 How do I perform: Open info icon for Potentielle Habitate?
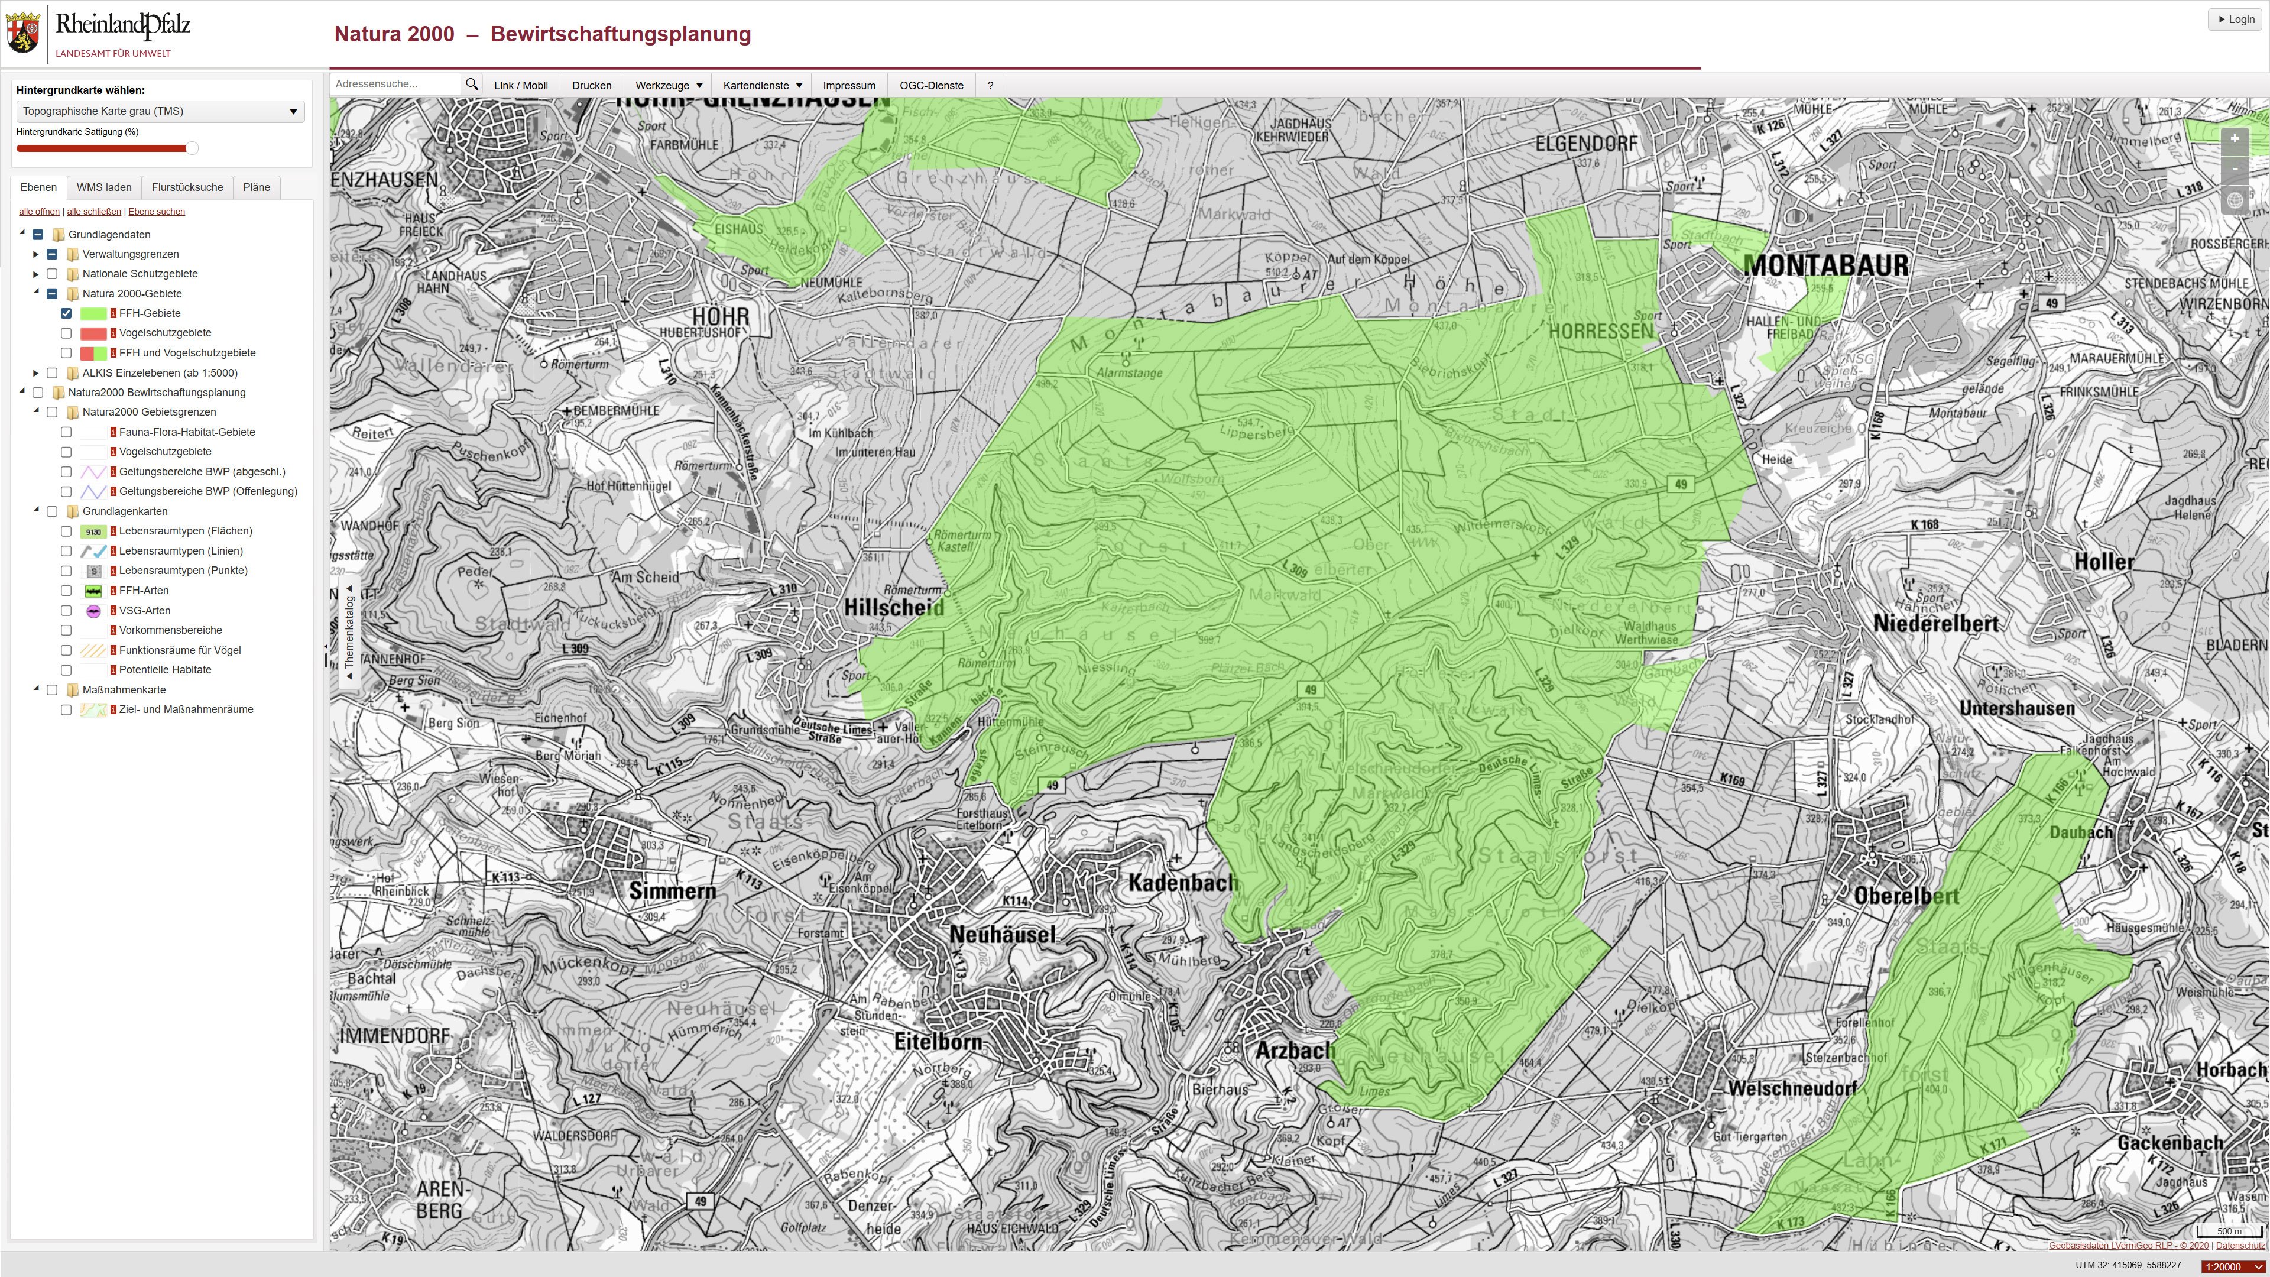pos(113,670)
